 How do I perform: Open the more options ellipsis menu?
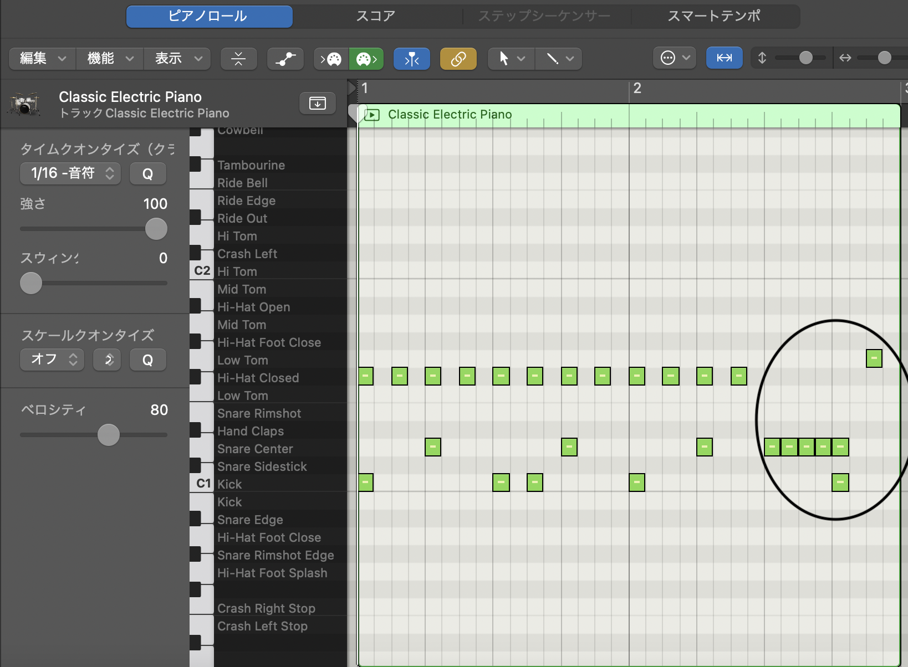[x=675, y=58]
